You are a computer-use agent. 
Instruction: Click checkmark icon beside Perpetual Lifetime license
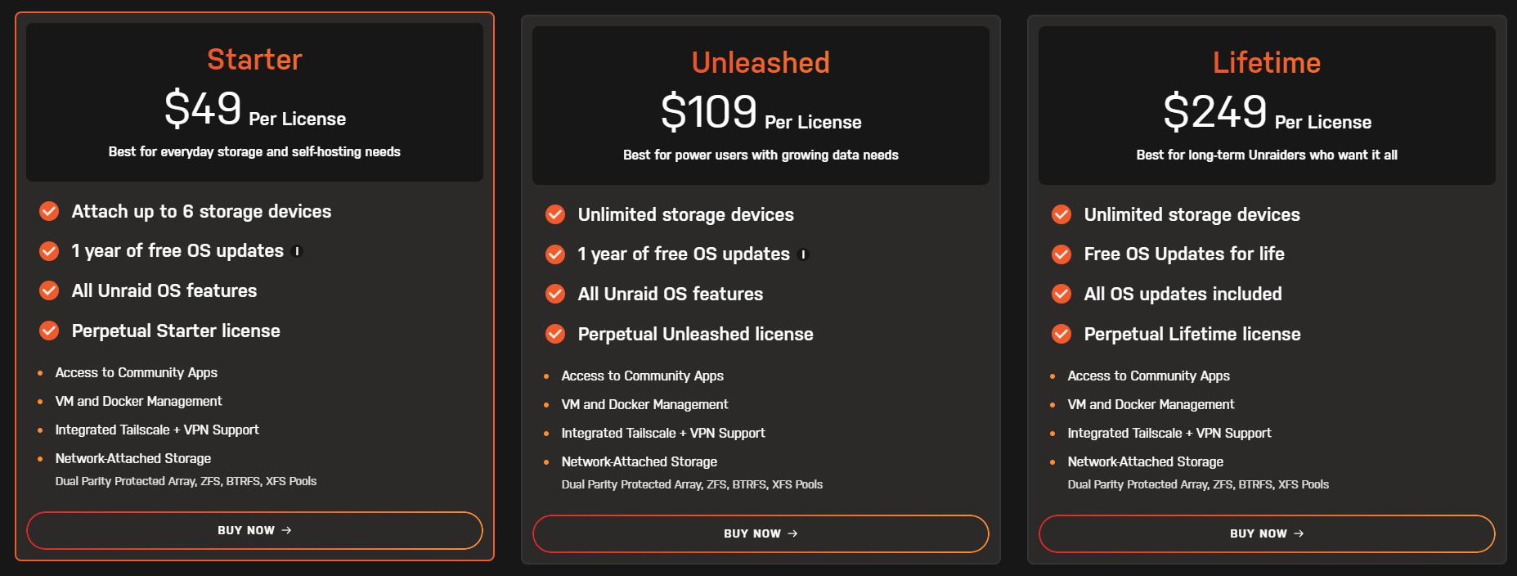1061,334
